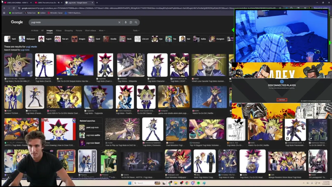Open the new tab plus button

pos(97,3)
